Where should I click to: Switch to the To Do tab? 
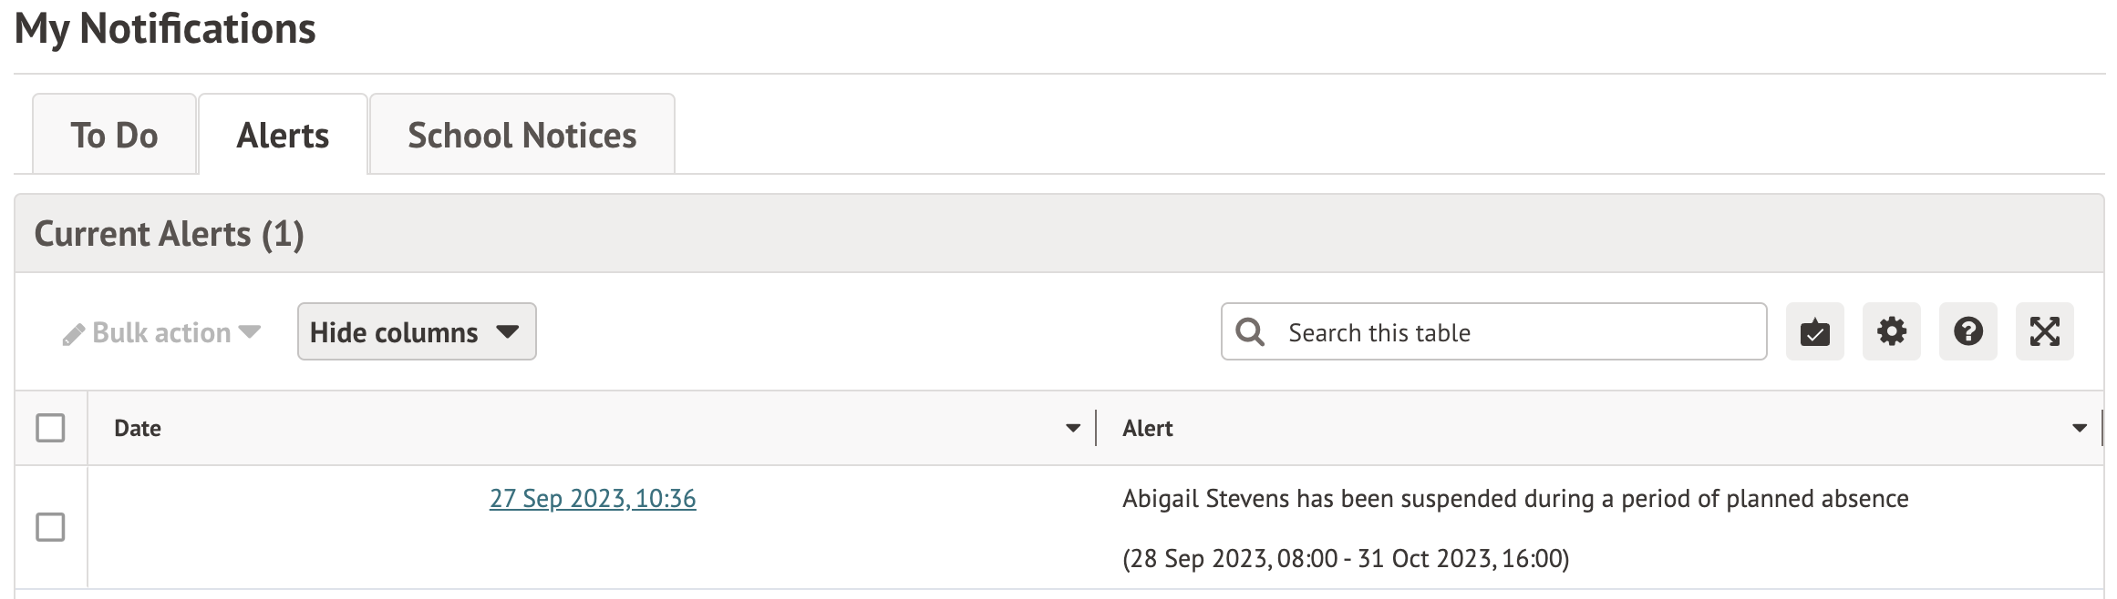(114, 134)
